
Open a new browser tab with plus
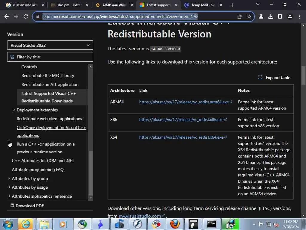point(232,5)
